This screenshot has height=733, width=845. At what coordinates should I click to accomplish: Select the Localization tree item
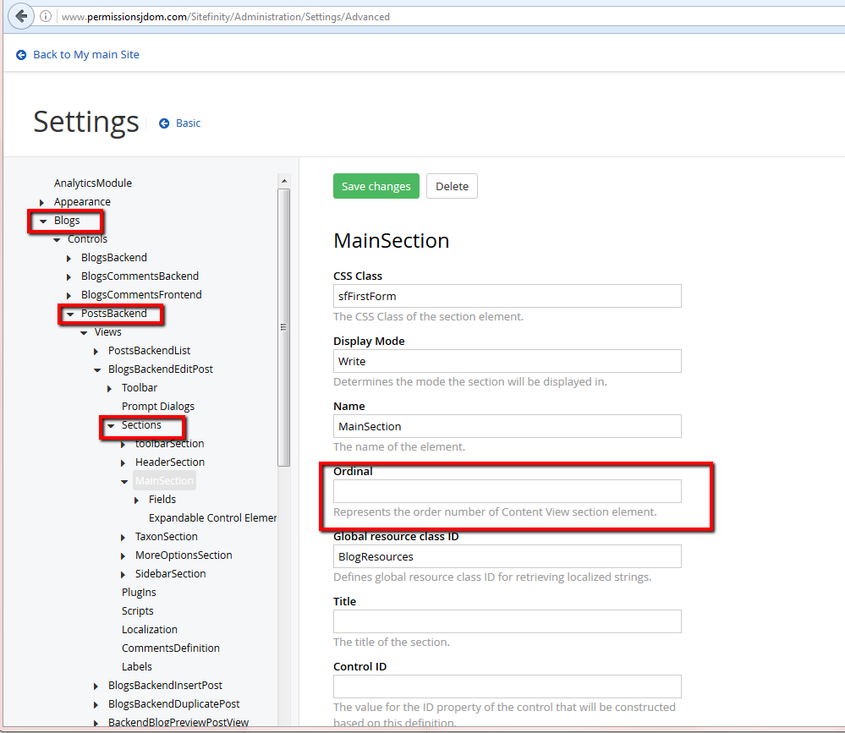150,629
